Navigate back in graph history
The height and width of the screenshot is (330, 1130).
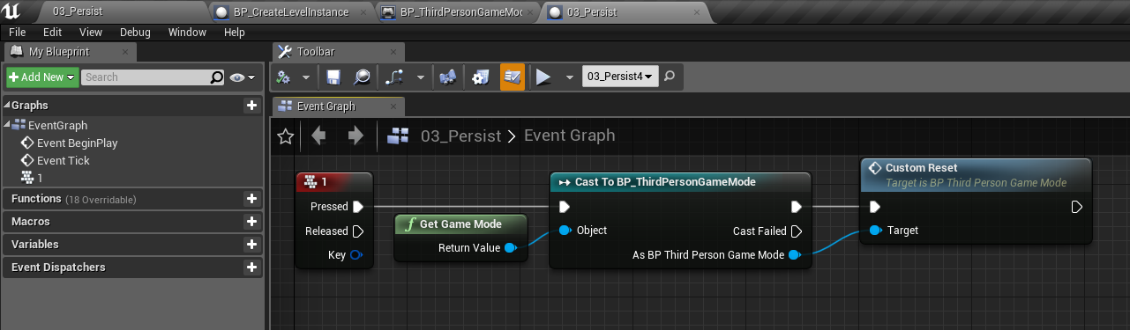tap(318, 136)
